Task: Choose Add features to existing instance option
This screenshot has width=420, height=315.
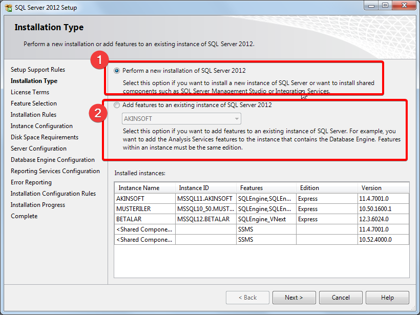Action: pyautogui.click(x=116, y=105)
